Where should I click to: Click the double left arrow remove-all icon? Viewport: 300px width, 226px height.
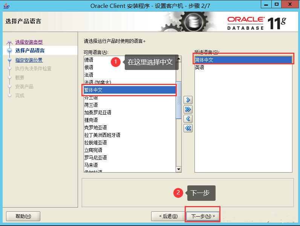click(188, 128)
